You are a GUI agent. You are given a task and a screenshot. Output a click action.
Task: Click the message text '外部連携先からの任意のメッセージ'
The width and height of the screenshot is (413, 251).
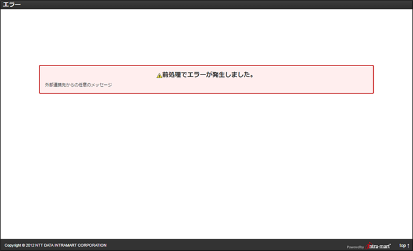79,85
